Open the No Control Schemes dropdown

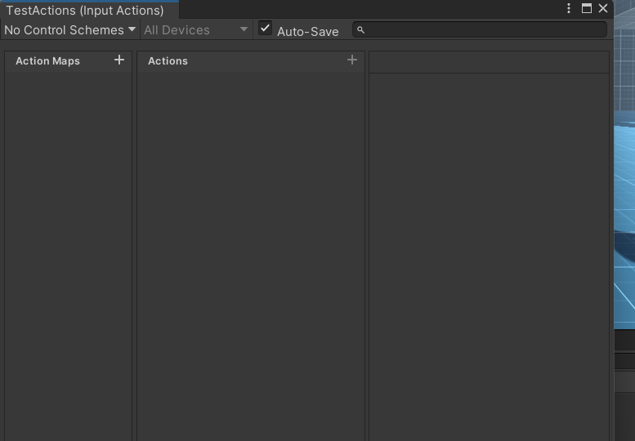(70, 30)
